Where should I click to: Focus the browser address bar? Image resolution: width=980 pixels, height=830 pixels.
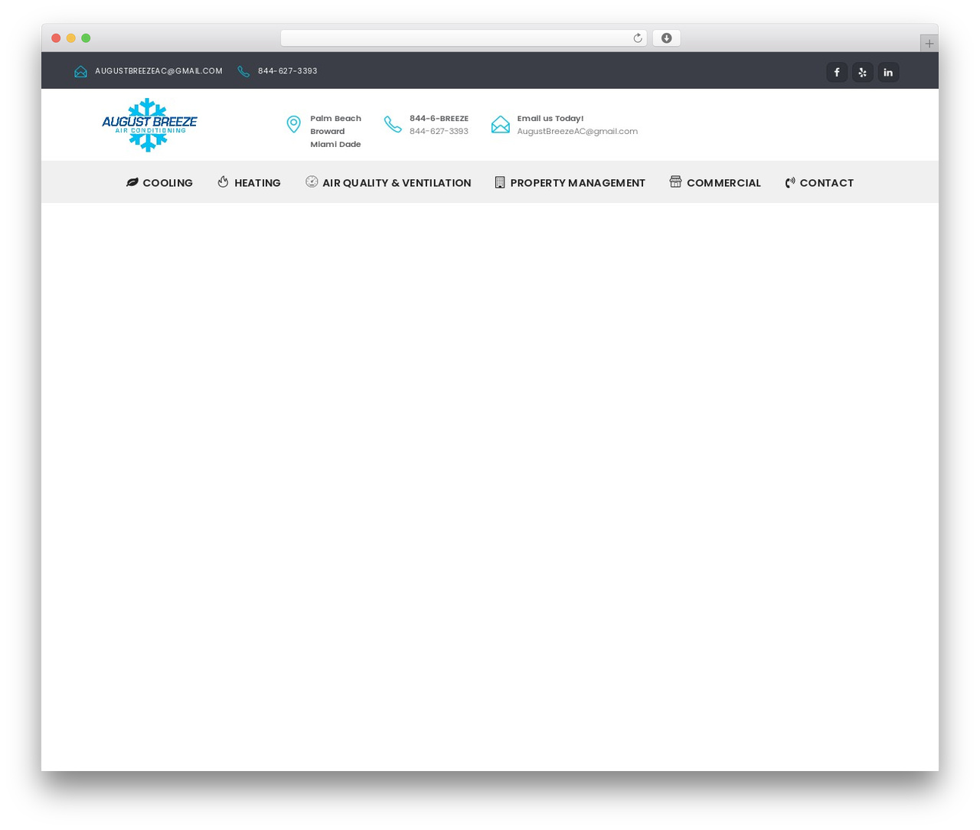coord(463,38)
